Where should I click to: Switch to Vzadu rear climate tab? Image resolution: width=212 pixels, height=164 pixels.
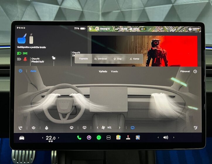(114, 71)
